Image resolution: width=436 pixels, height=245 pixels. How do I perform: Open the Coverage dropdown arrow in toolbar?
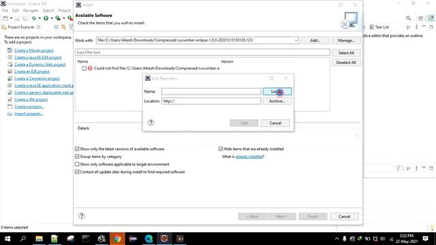[63, 18]
